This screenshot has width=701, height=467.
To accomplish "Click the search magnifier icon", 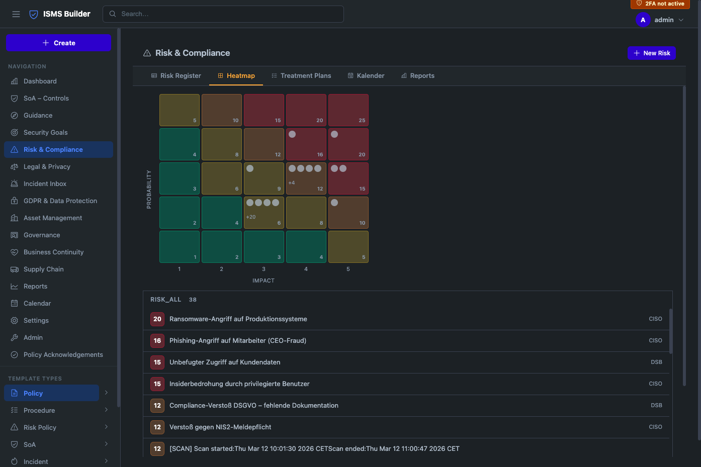I will coord(113,14).
